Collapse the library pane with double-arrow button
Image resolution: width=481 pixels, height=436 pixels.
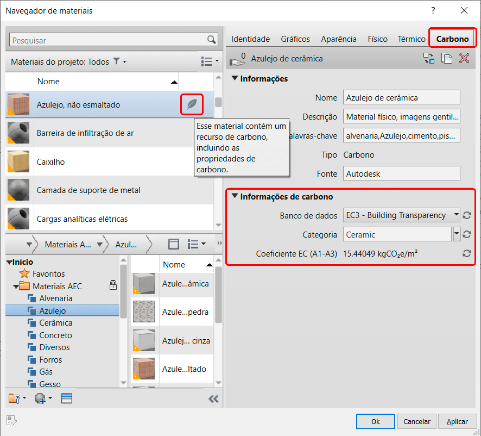pyautogui.click(x=213, y=398)
